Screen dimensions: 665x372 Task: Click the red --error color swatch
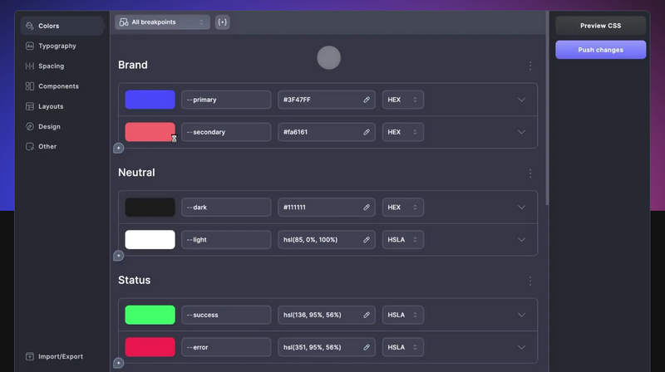coord(150,347)
